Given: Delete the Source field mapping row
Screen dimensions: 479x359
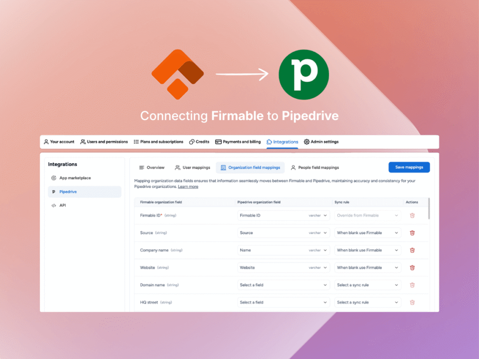Looking at the screenshot, I should pos(412,233).
